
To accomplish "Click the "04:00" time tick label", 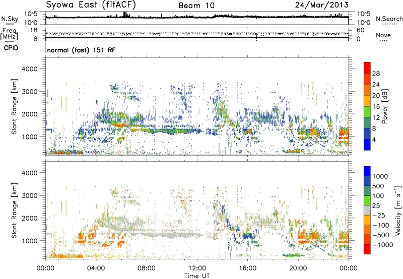I will 96,268.
